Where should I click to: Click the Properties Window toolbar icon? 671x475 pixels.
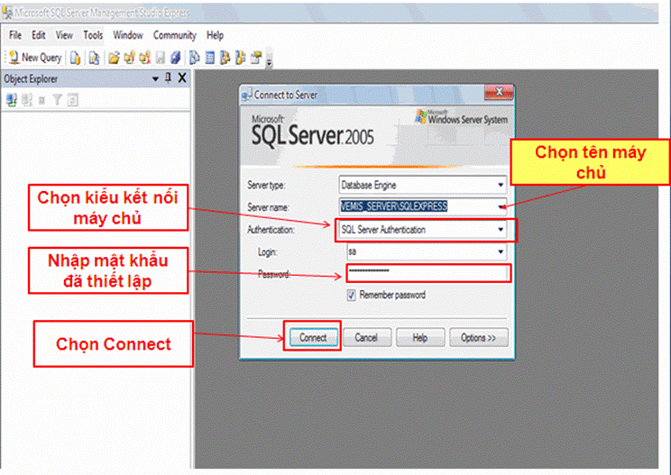pyautogui.click(x=256, y=58)
